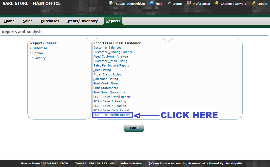Click the Preferences icon in header
Image resolution: width=270 pixels, height=167 pixels.
click(189, 3)
